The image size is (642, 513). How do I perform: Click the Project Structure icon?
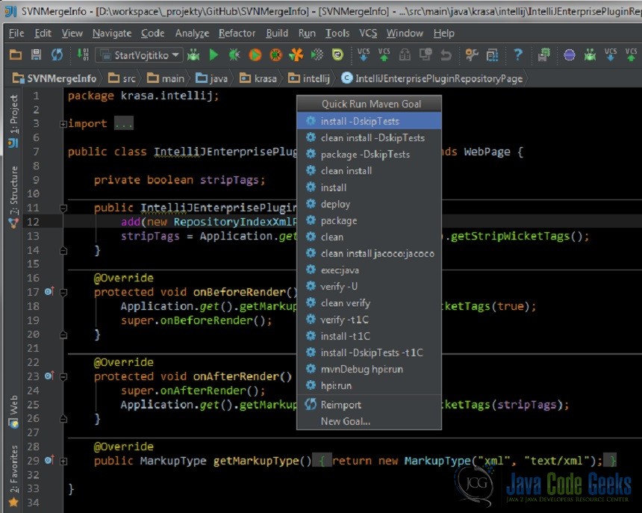(492, 55)
